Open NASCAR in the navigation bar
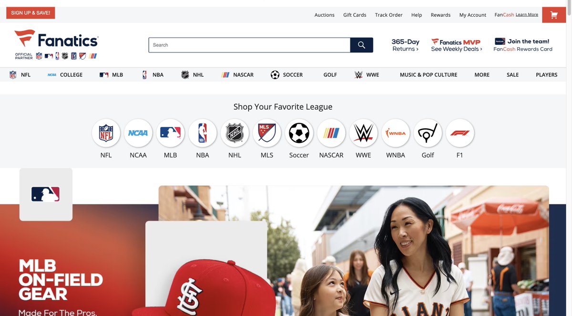This screenshot has width=572, height=316. [x=237, y=75]
